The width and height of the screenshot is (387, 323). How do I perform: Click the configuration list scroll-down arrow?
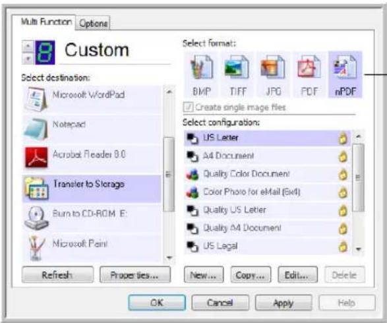tap(359, 249)
